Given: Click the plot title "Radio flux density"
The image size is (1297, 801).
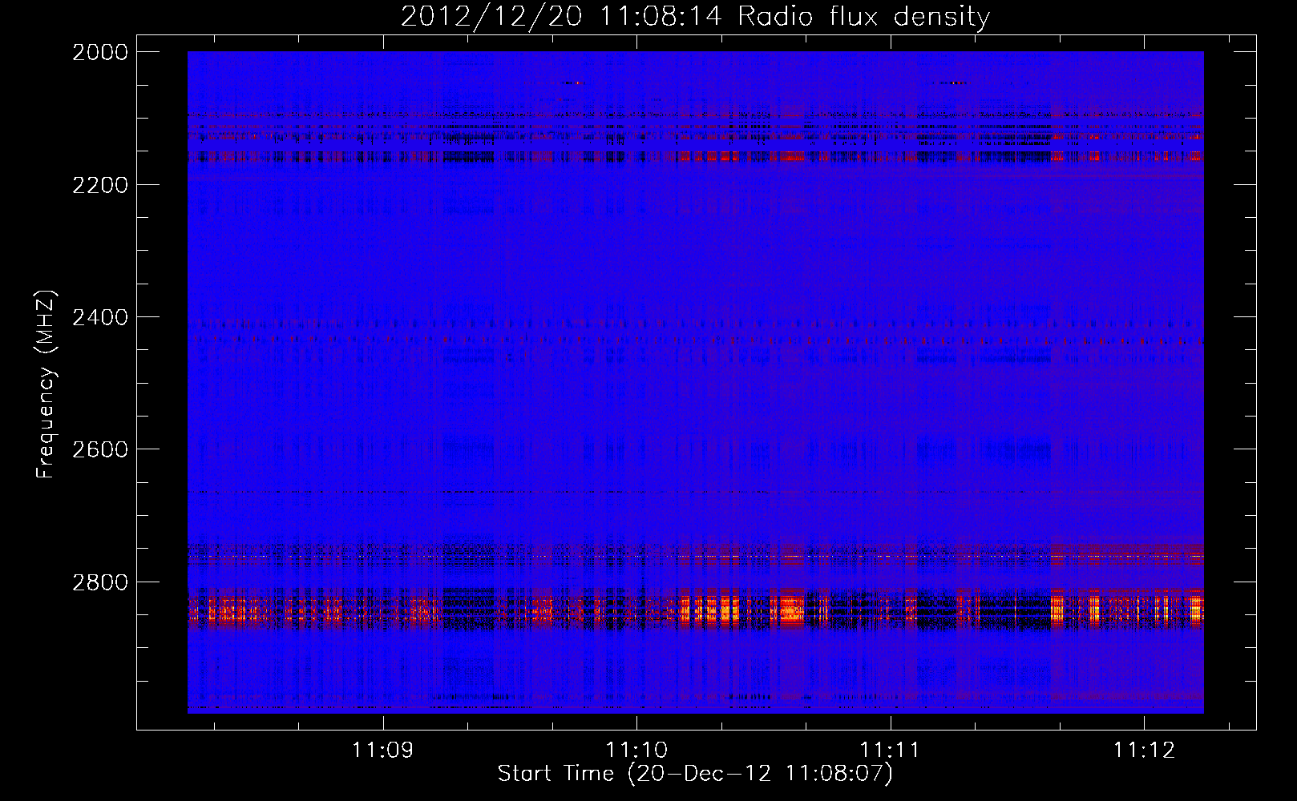Looking at the screenshot, I should point(695,16).
